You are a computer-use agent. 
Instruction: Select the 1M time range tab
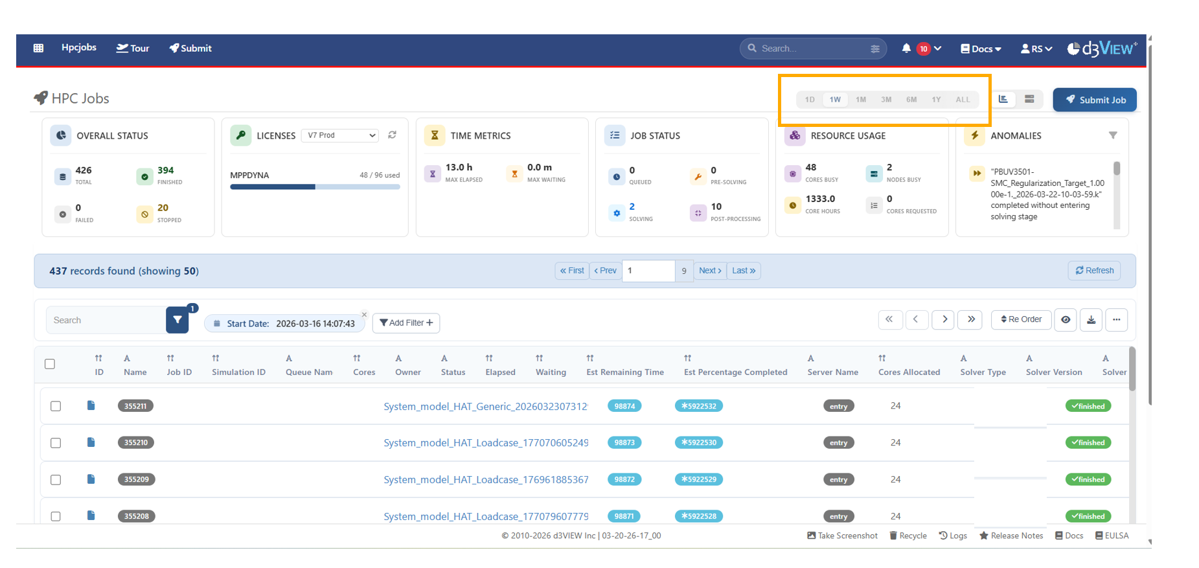click(x=861, y=100)
